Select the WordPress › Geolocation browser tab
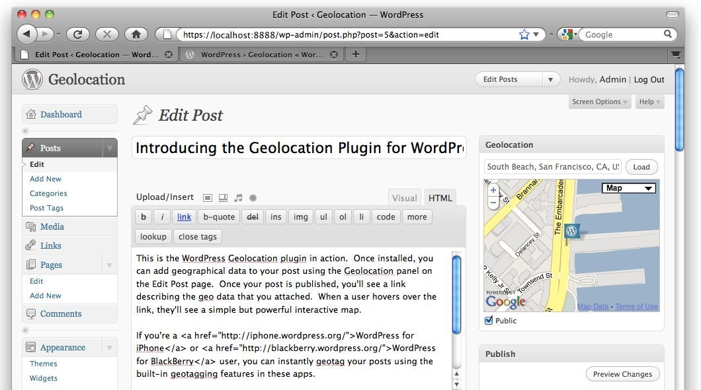 [x=261, y=54]
